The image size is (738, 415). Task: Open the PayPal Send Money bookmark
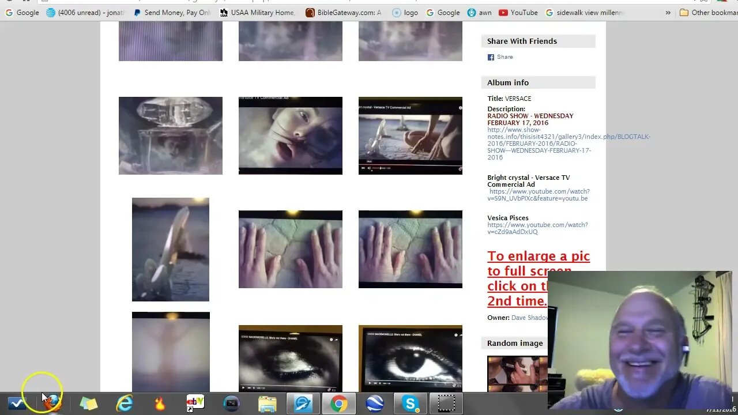172,13
